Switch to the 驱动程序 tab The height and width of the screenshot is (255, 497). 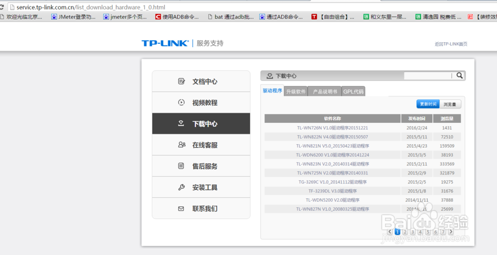[272, 90]
